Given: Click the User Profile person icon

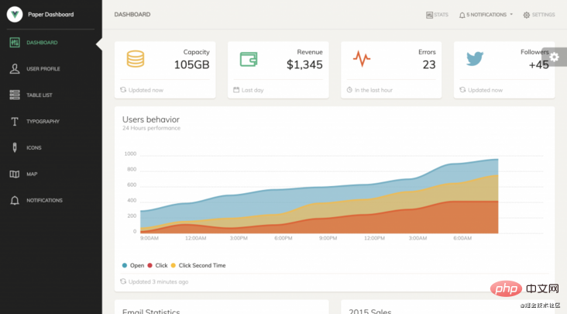Looking at the screenshot, I should pyautogui.click(x=15, y=69).
